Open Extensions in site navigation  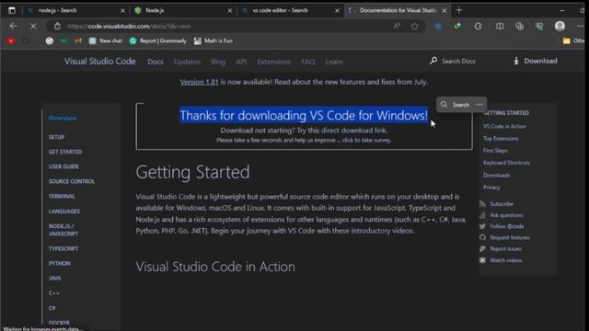(274, 62)
